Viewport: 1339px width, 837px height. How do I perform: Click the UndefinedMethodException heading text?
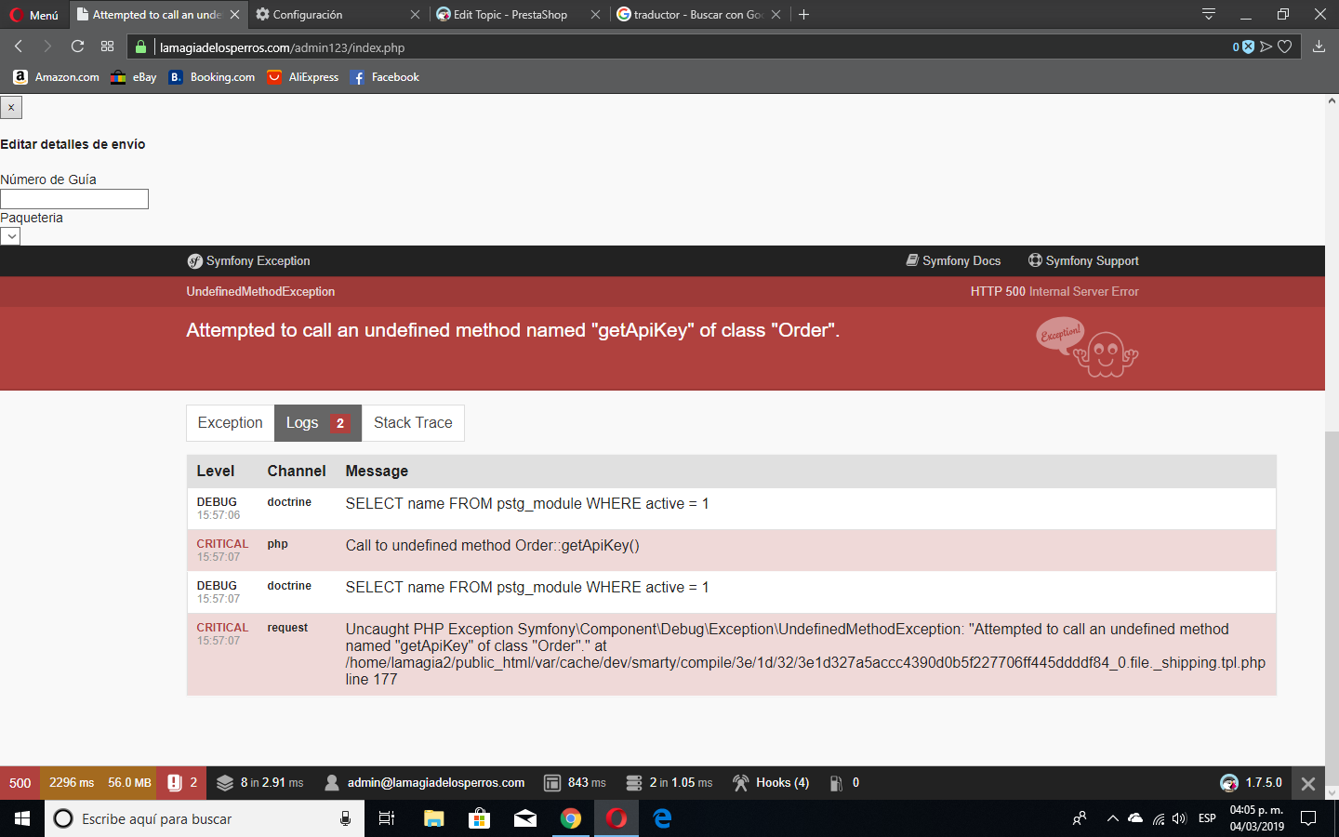tap(260, 292)
